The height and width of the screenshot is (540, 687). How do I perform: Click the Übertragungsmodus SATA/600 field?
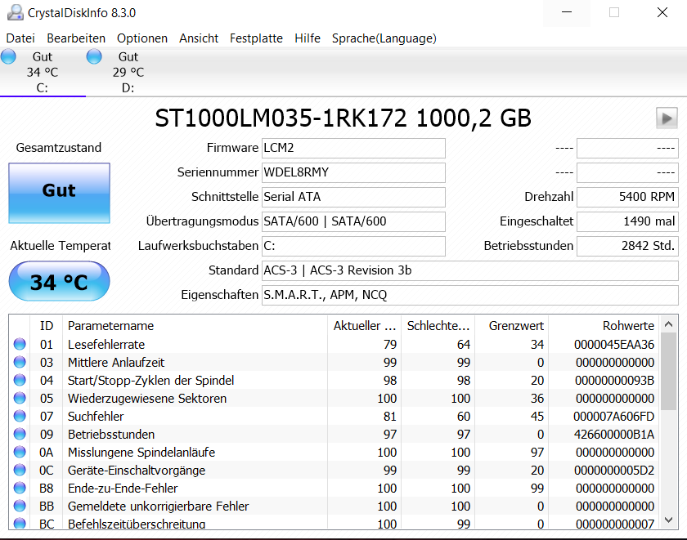[x=353, y=222]
